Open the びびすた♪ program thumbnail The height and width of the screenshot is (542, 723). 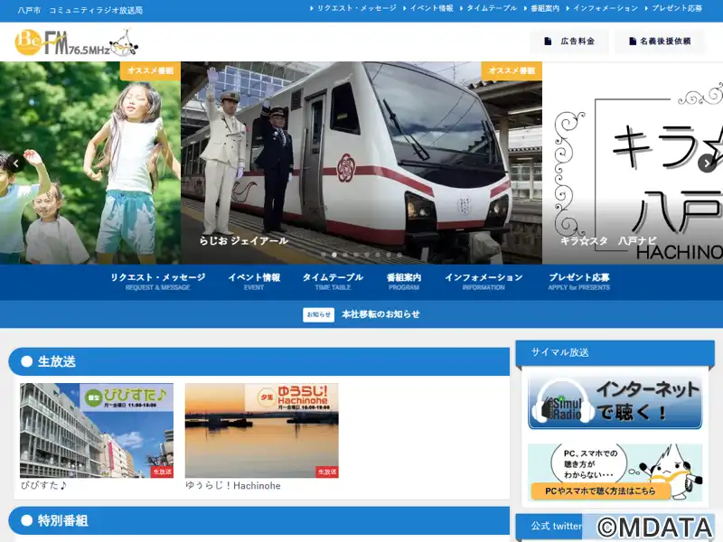coord(97,430)
